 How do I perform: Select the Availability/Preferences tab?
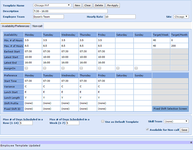[16, 26]
